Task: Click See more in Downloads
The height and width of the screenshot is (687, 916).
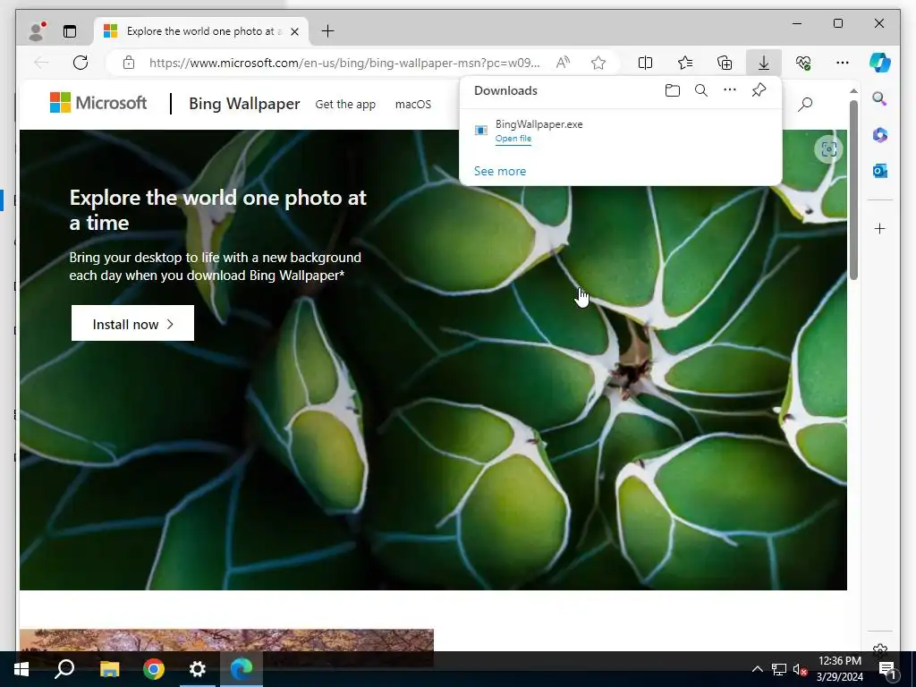Action: click(x=500, y=171)
